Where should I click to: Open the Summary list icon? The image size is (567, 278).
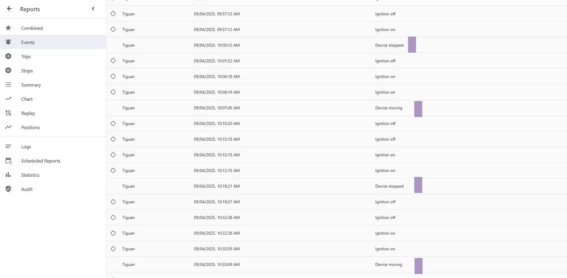8,85
